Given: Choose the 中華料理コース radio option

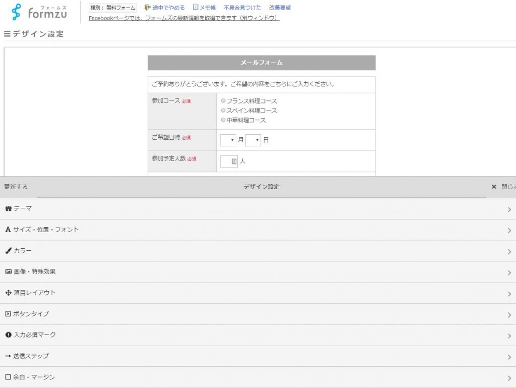Looking at the screenshot, I should (223, 120).
